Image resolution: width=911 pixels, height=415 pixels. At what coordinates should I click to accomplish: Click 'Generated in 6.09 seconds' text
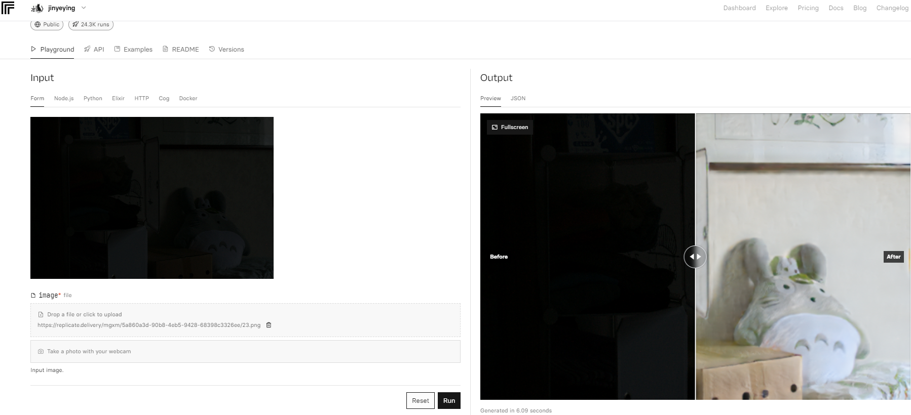[x=516, y=410]
